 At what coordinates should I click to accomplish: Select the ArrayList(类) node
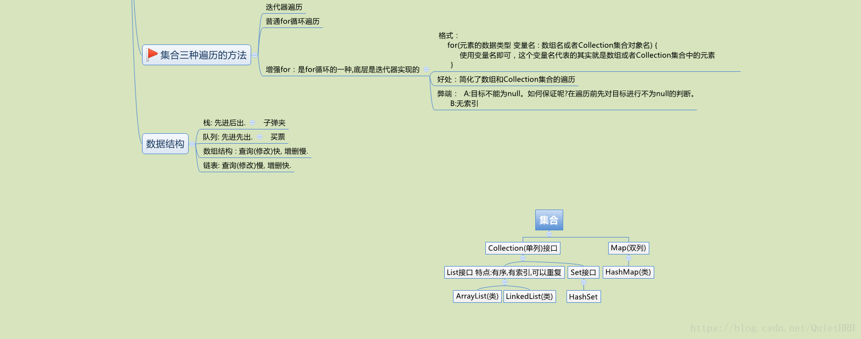pos(477,296)
